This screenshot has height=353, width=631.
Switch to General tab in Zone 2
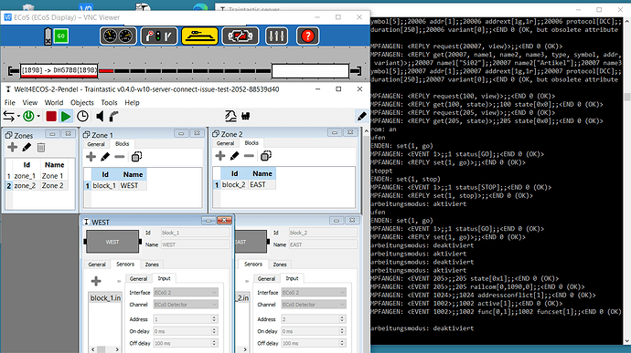click(225, 143)
